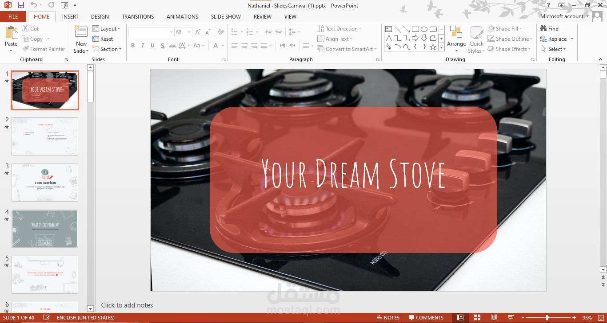The image size is (607, 323).
Task: Click the Replace button
Action: (x=557, y=39)
